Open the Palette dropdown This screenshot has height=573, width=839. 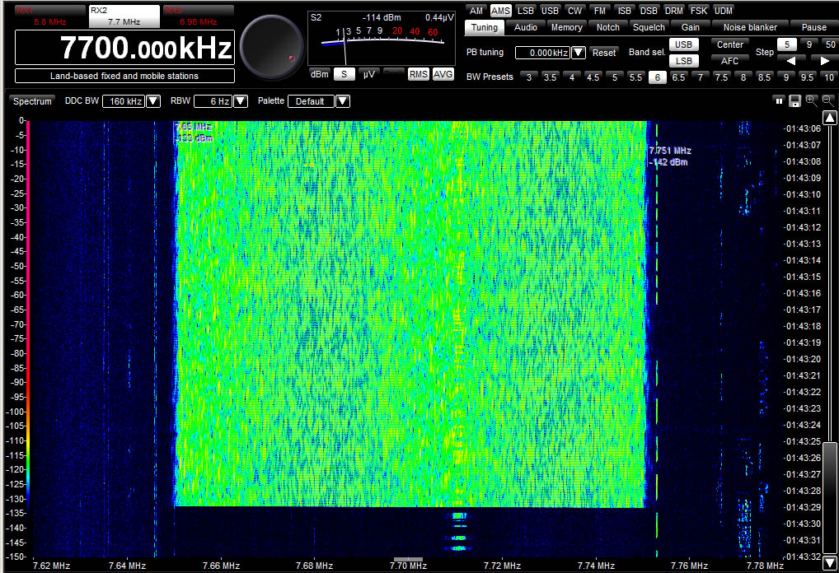point(343,101)
